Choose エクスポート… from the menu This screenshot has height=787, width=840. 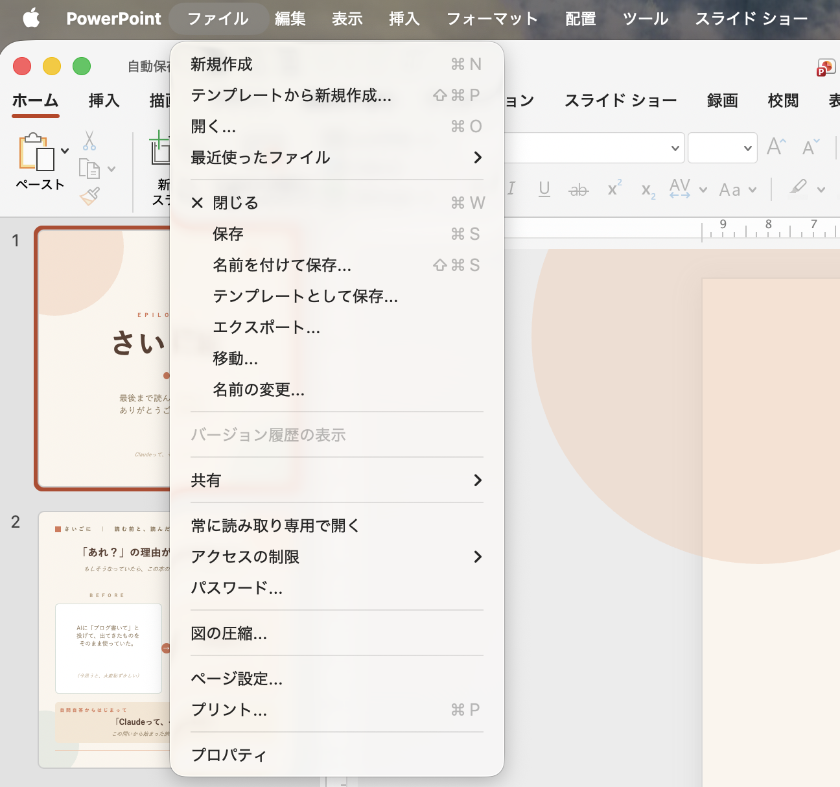(337, 327)
